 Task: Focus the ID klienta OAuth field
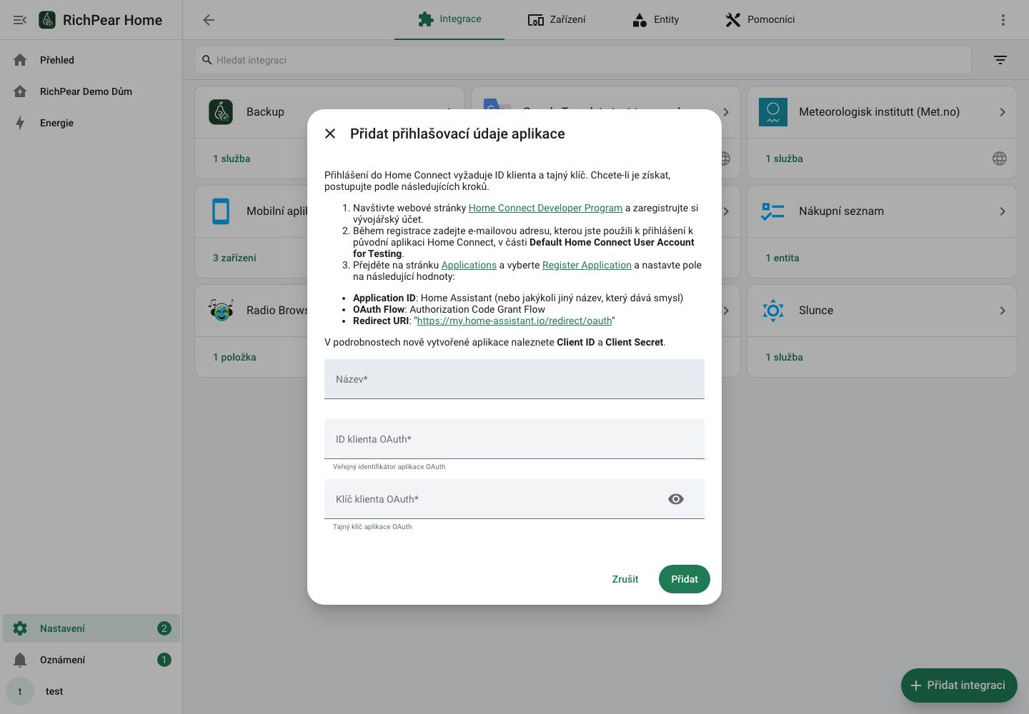(x=514, y=439)
